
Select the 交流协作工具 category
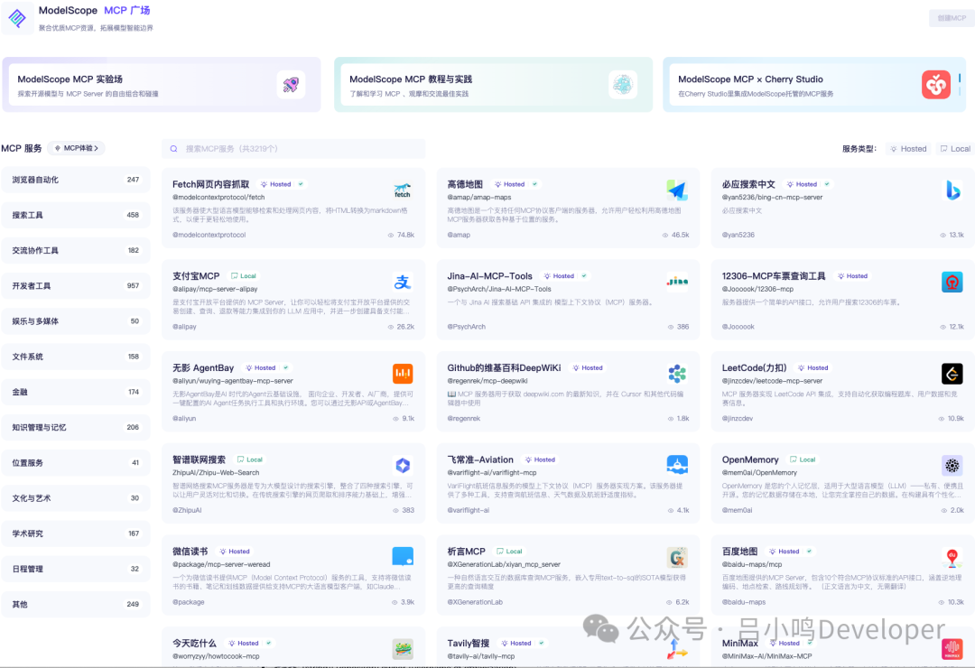click(76, 251)
